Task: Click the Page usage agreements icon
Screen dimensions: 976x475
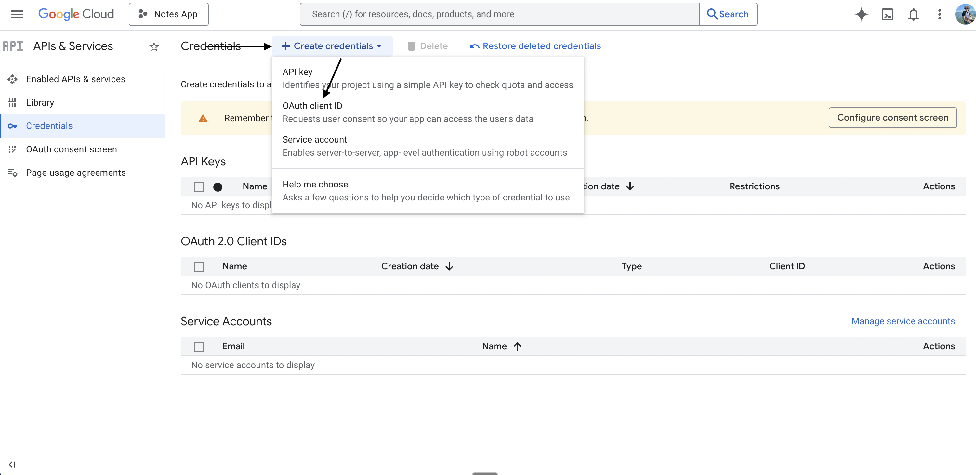Action: pos(12,173)
